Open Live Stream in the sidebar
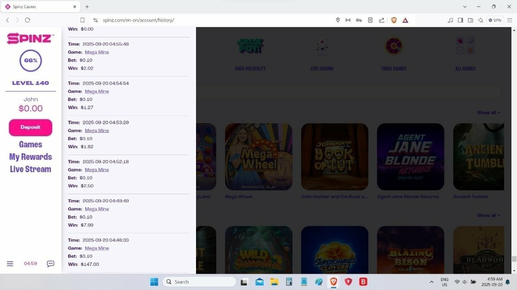 click(x=31, y=169)
